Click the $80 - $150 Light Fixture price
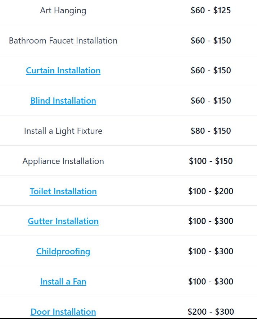The height and width of the screenshot is (319, 257). point(211,131)
